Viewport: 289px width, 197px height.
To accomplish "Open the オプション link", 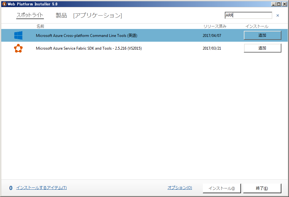I will (x=180, y=188).
